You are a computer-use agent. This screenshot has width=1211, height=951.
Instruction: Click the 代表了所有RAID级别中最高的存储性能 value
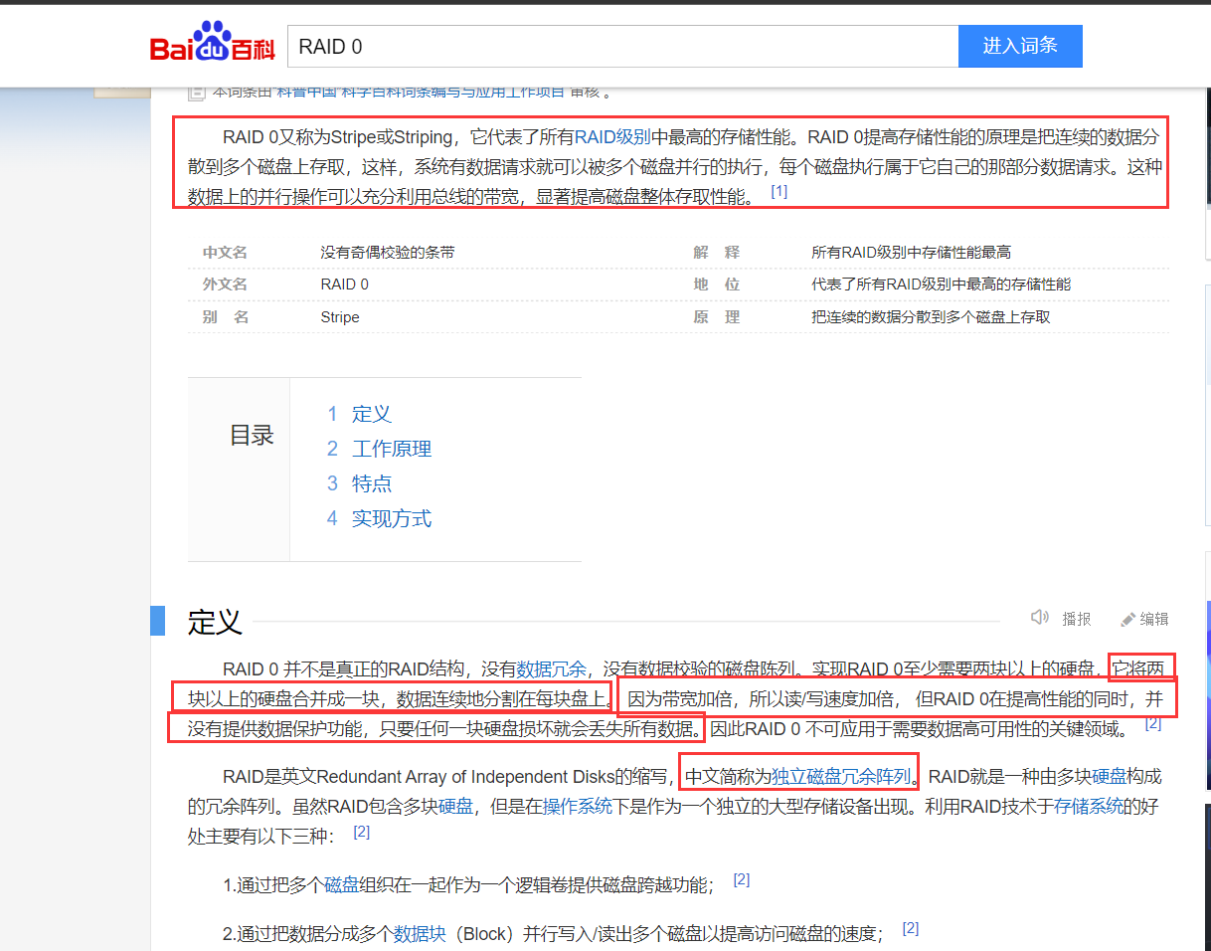click(941, 285)
